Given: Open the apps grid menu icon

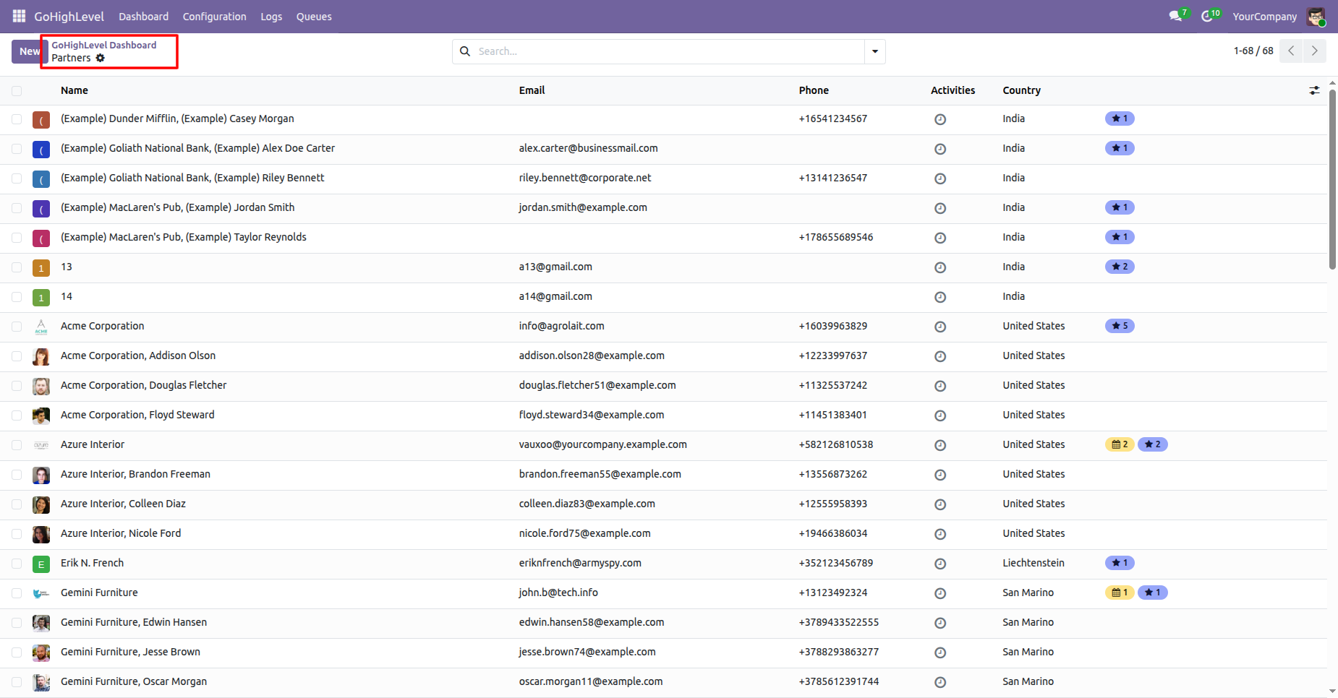Looking at the screenshot, I should click(x=19, y=16).
